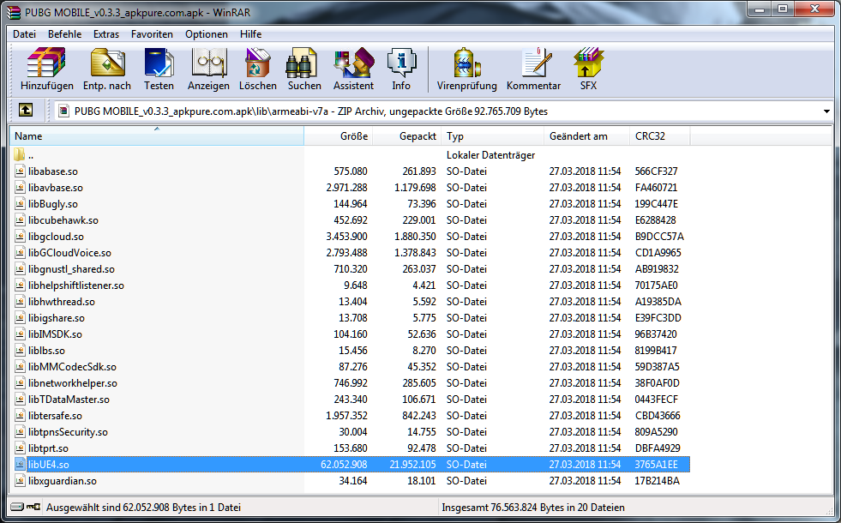Screen dimensions: 841x523
Task: Open the Befehle menu
Action: pyautogui.click(x=65, y=33)
